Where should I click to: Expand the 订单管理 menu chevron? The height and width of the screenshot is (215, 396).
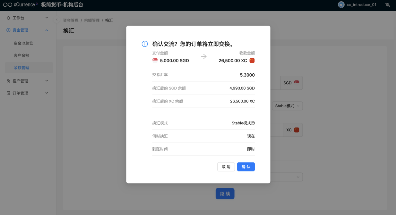click(47, 93)
